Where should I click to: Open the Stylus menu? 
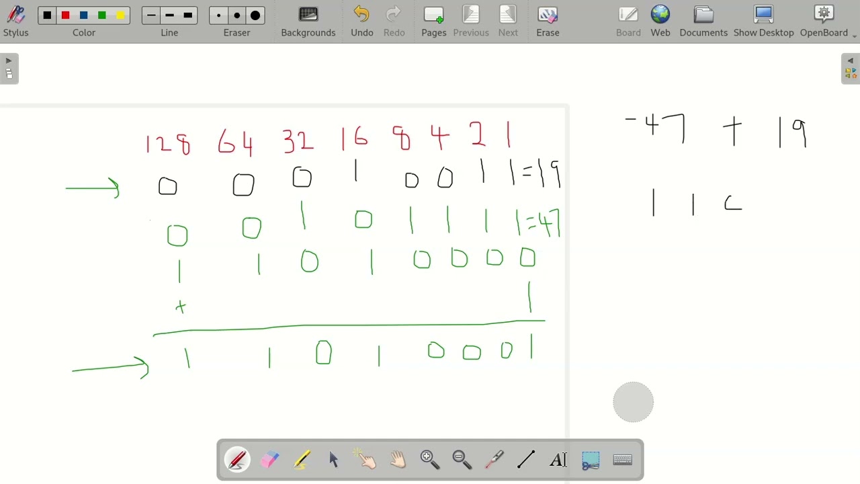point(15,21)
